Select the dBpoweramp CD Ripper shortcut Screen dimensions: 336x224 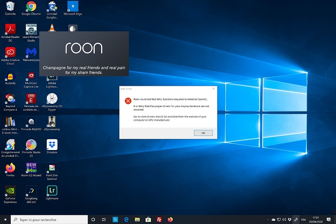click(x=52, y=102)
